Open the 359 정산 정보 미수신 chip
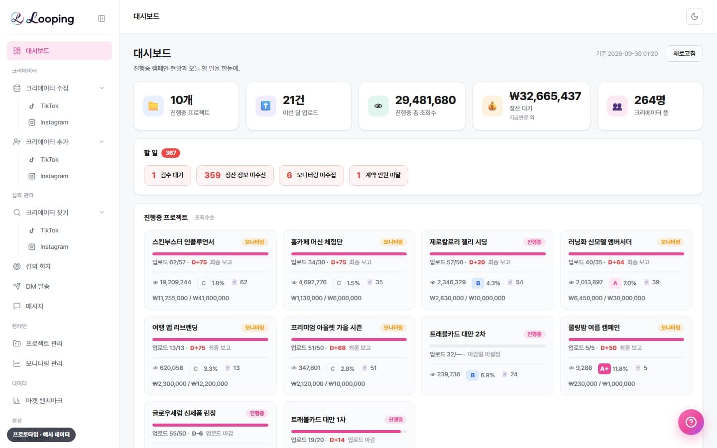This screenshot has height=448, width=717. tap(235, 175)
